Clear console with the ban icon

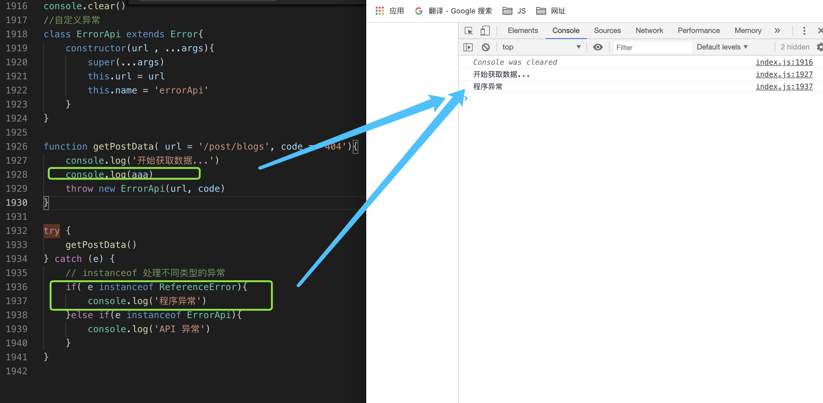pyautogui.click(x=485, y=47)
